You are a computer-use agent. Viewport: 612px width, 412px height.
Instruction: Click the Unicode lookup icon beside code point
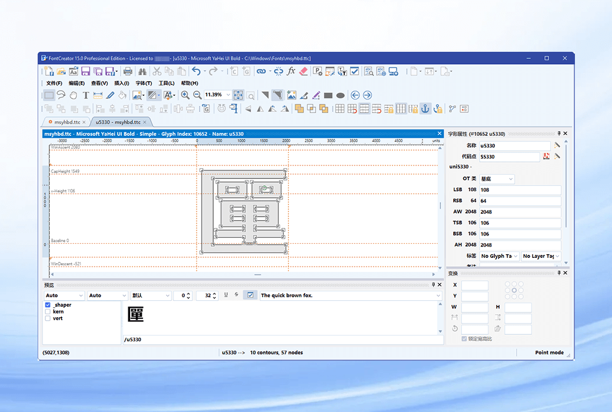(x=546, y=156)
